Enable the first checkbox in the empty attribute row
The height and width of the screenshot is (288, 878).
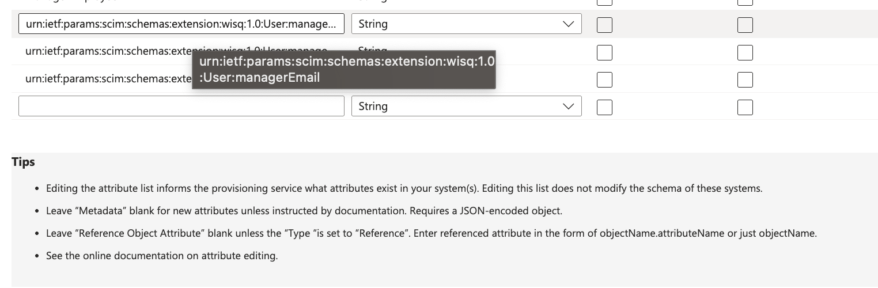pos(604,107)
